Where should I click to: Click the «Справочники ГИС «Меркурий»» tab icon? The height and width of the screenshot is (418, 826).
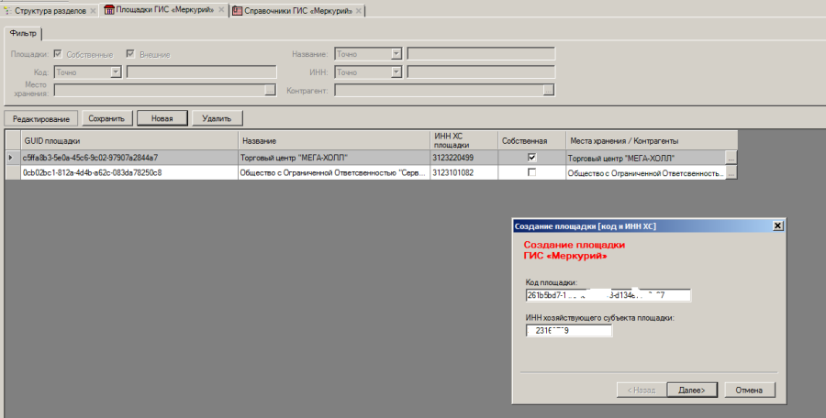tap(238, 10)
